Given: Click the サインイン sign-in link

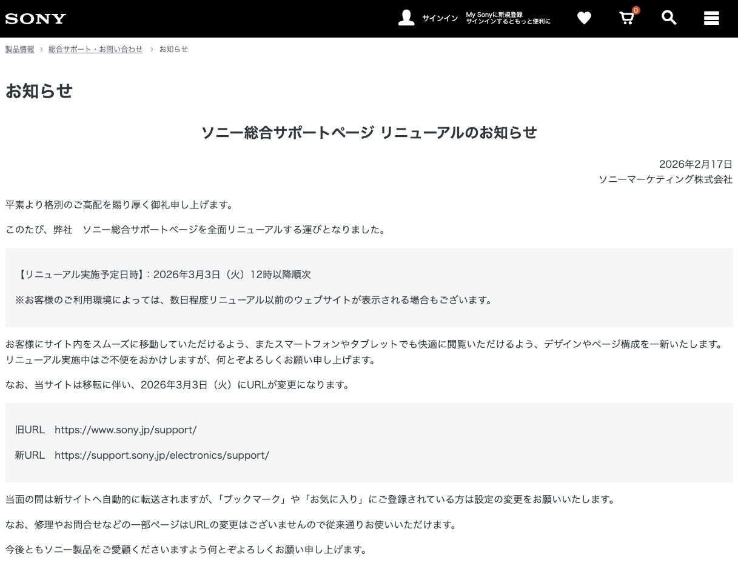Looking at the screenshot, I should point(440,19).
